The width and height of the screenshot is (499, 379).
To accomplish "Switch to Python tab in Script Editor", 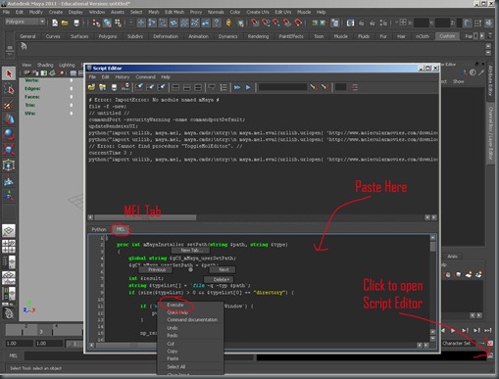I will pos(99,229).
